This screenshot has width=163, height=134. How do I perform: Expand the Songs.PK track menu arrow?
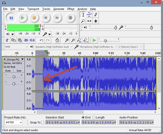pos(22,59)
